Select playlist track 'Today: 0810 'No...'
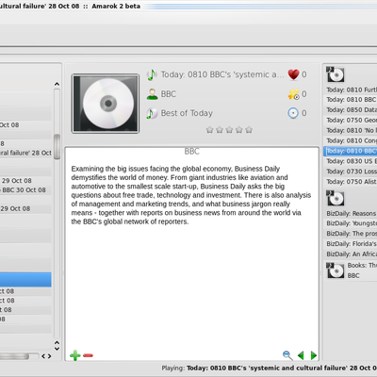This screenshot has height=377, width=377. (x=351, y=130)
